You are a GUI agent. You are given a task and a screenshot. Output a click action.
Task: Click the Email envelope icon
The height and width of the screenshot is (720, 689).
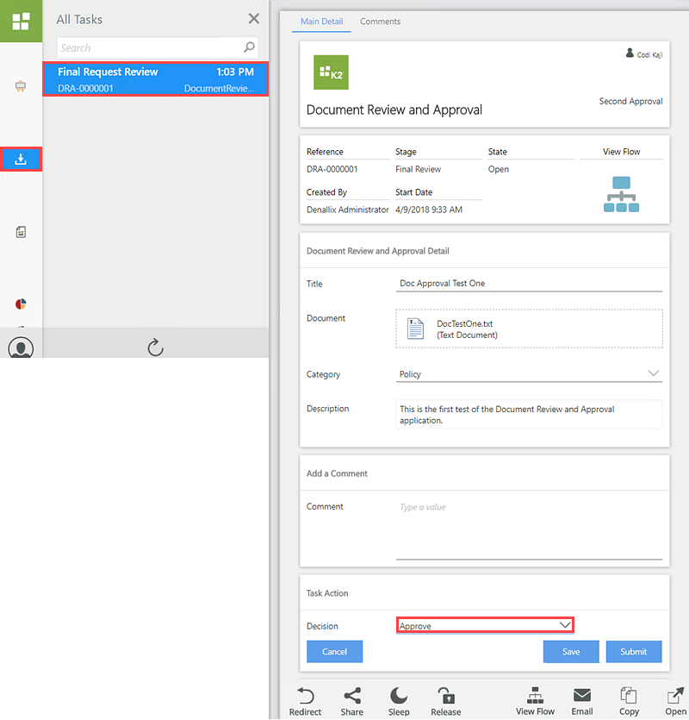pos(581,696)
